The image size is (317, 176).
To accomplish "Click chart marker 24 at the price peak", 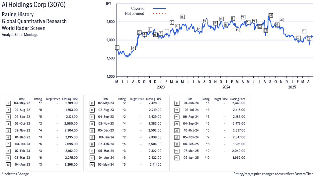I will pyautogui.click(x=271, y=15).
